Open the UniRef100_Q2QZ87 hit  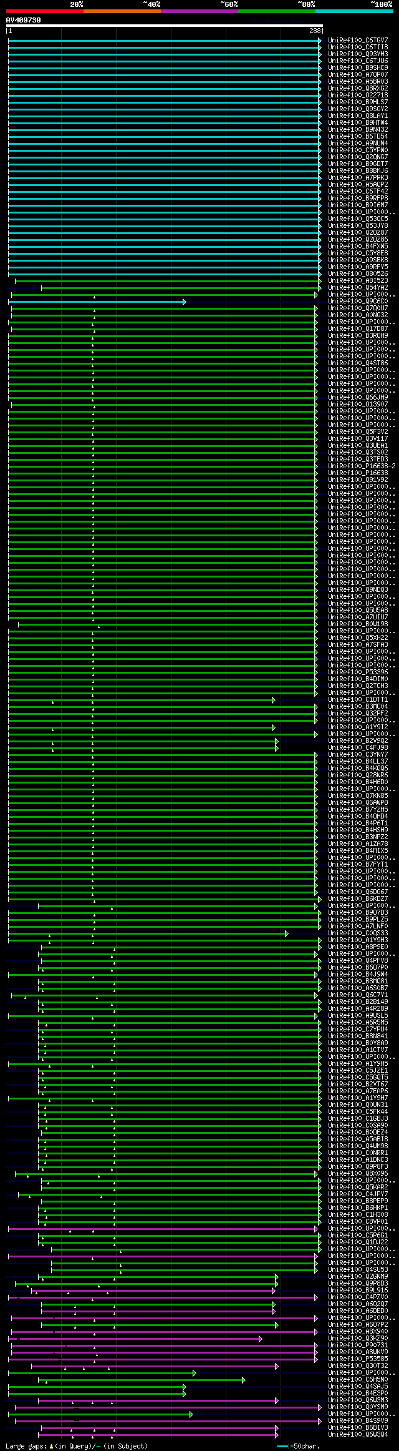click(x=358, y=232)
